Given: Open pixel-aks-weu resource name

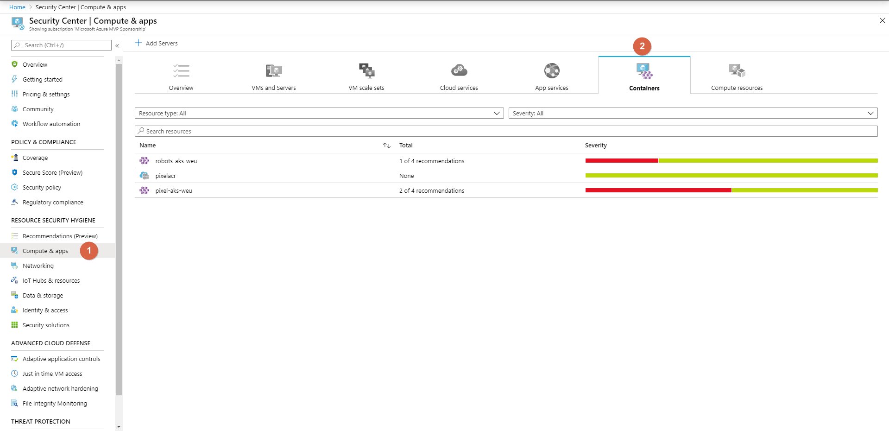Looking at the screenshot, I should [174, 190].
